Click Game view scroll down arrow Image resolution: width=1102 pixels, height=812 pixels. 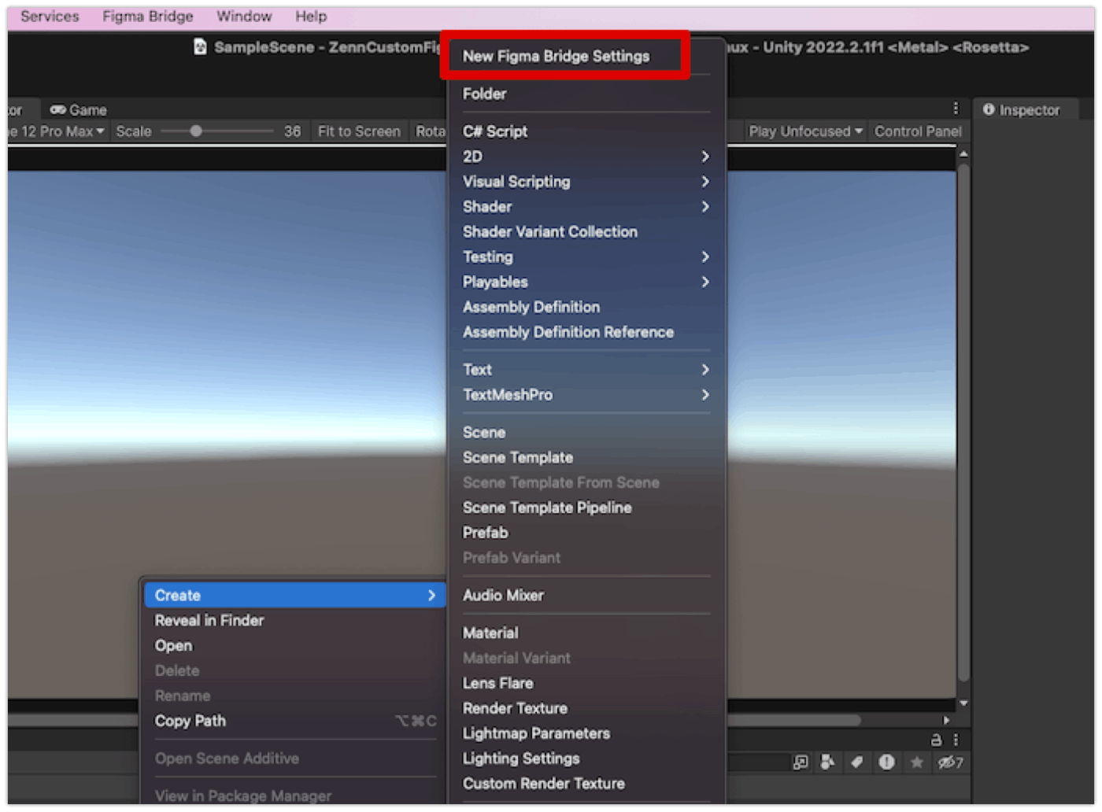point(963,703)
